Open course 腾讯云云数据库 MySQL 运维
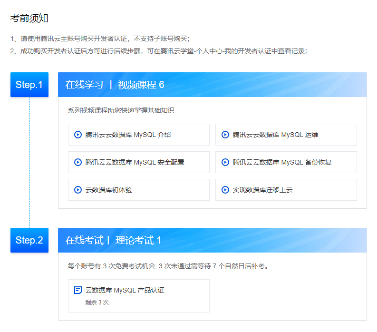 [x=286, y=135]
